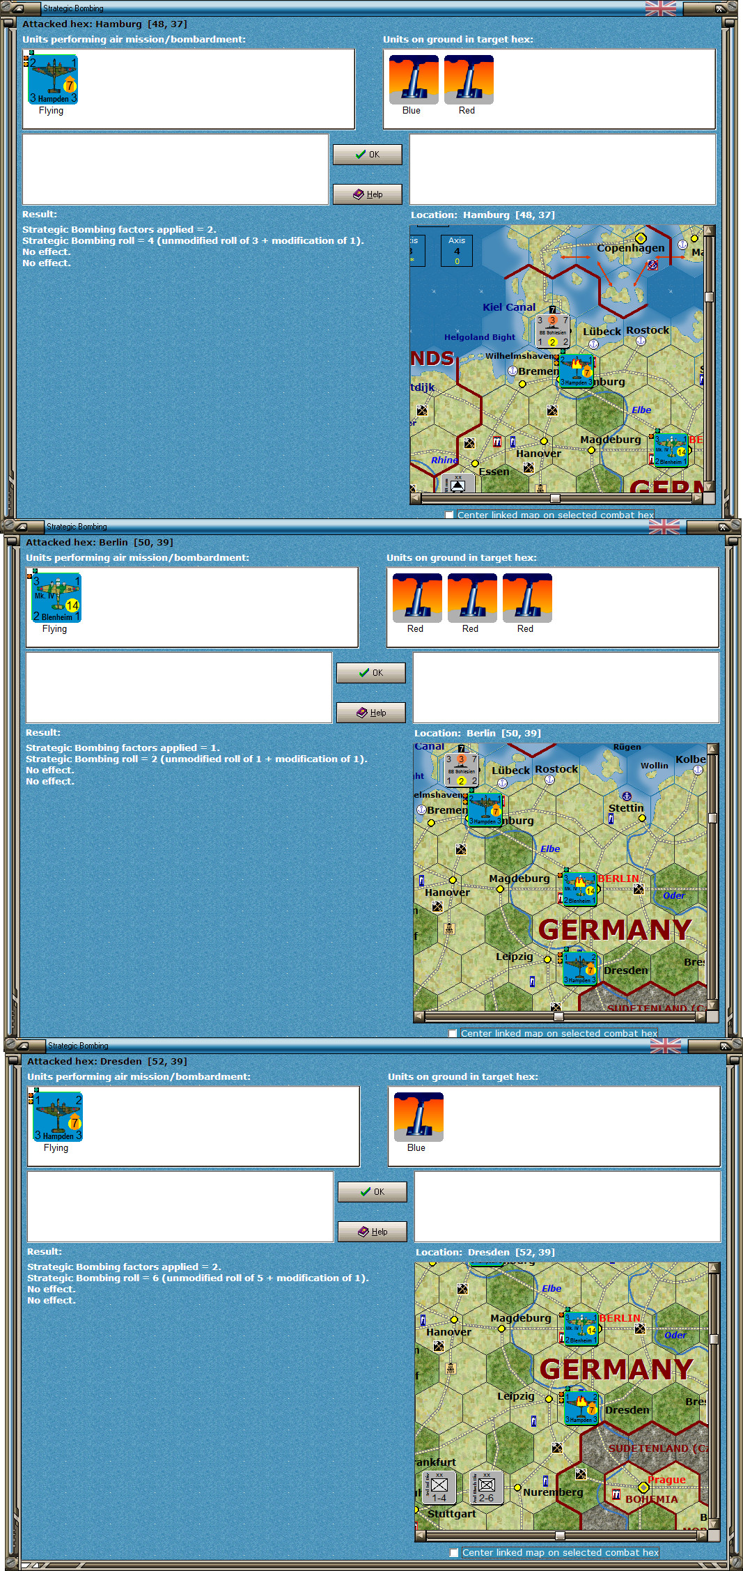Select Hampden counter at Dresden on Dresden map
743x1571 pixels.
(581, 1408)
